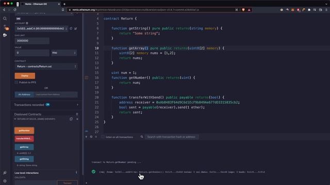Viewport: 330px width, 185px height.
Task: Open the browser extensions puzzle icon
Action: click(309, 10)
